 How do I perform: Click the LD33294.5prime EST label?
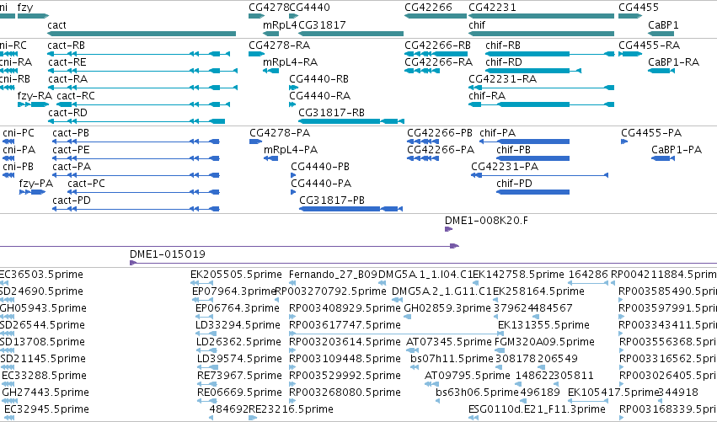coord(238,325)
